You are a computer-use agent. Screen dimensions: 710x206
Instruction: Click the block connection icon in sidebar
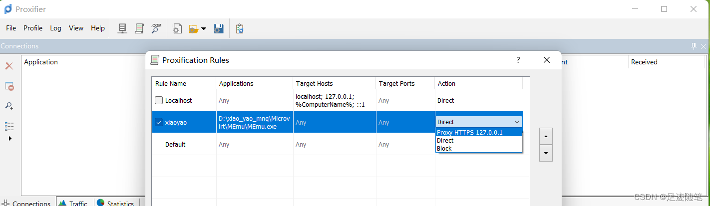point(9,86)
